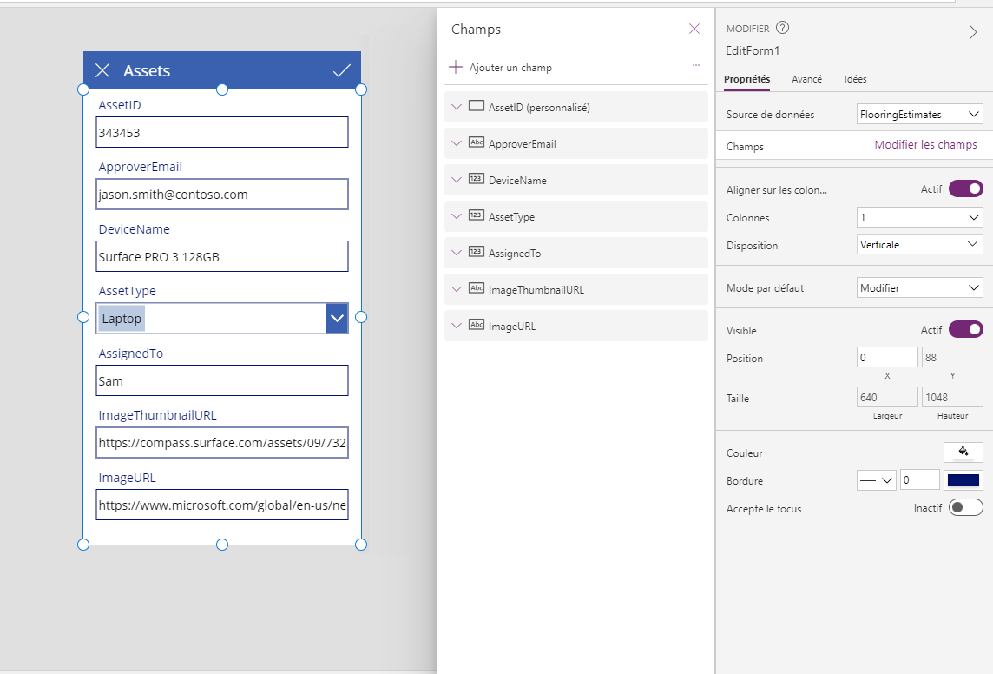Open the Colonnes dropdown
Image resolution: width=993 pixels, height=674 pixels.
[919, 217]
